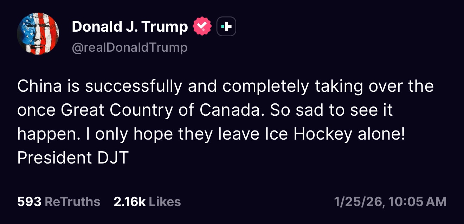Click the plus follow icon beside the name

pyautogui.click(x=226, y=27)
